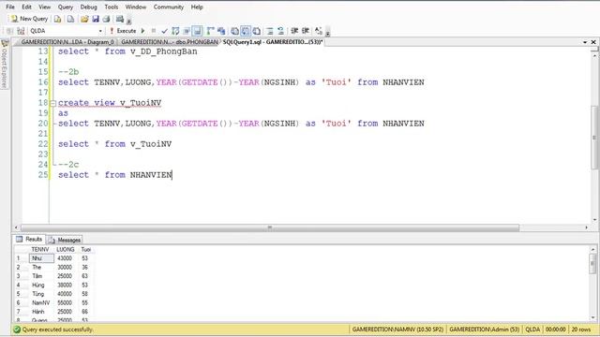Screen dimensions: 600x337
Task: Click the LUONG column header
Action: point(66,250)
